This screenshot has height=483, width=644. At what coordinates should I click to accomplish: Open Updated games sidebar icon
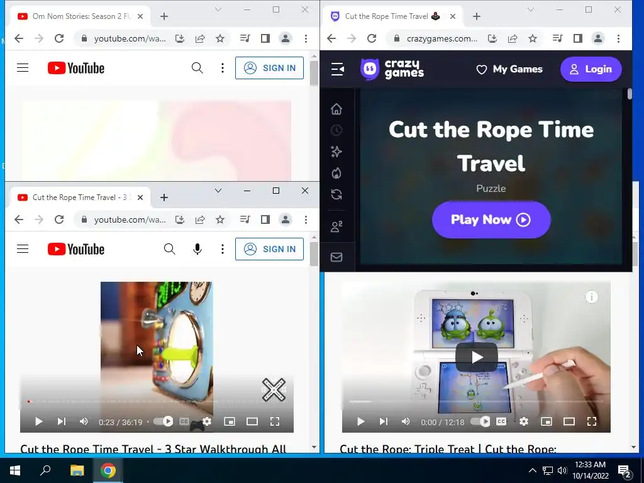(x=336, y=194)
